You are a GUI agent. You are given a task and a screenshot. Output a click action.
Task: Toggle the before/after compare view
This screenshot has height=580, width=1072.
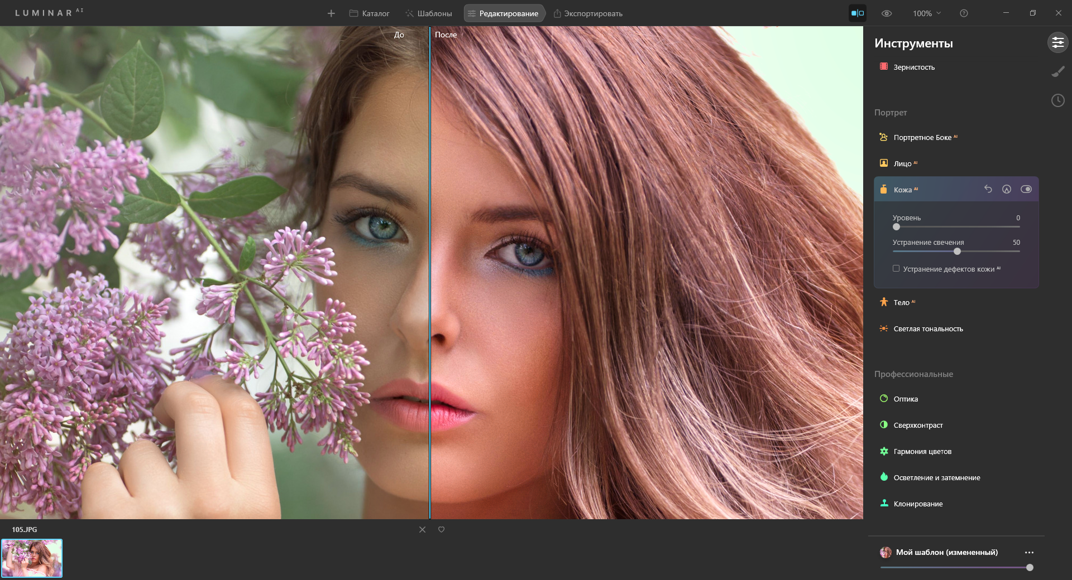(858, 13)
